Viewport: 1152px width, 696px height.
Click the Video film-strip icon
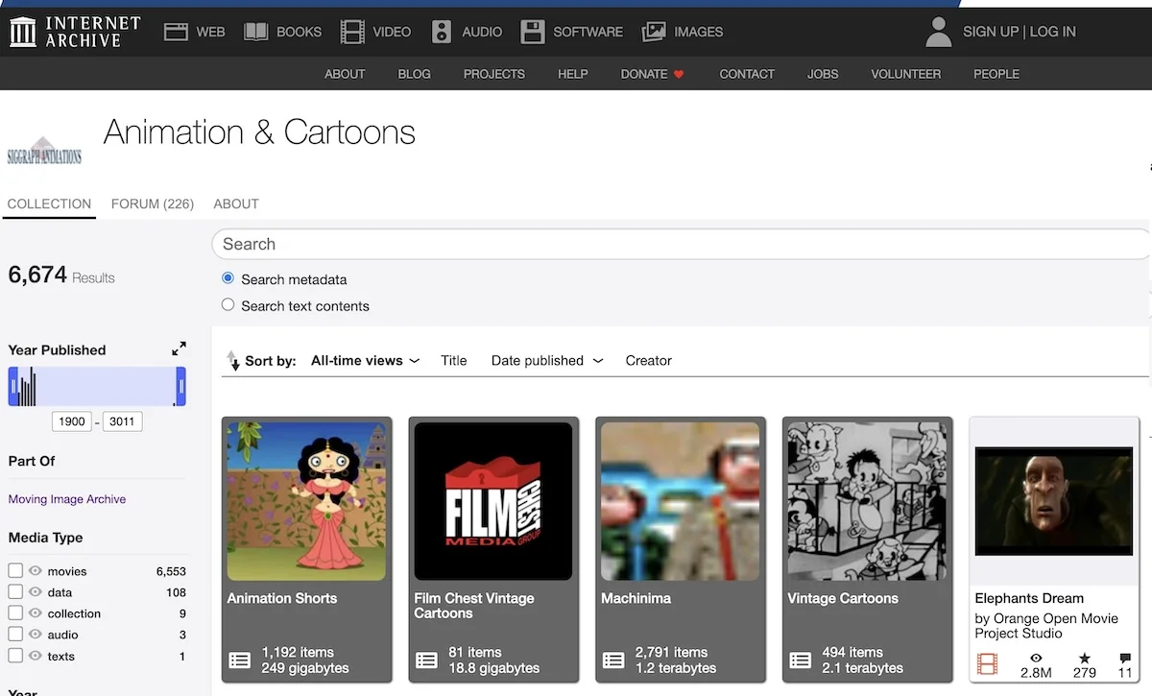pyautogui.click(x=352, y=32)
